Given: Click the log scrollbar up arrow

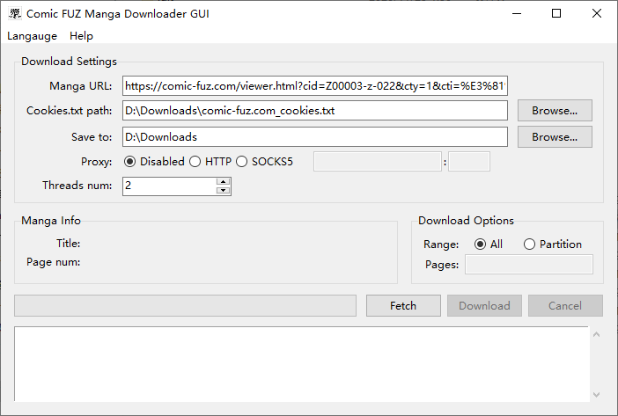Looking at the screenshot, I should [596, 334].
